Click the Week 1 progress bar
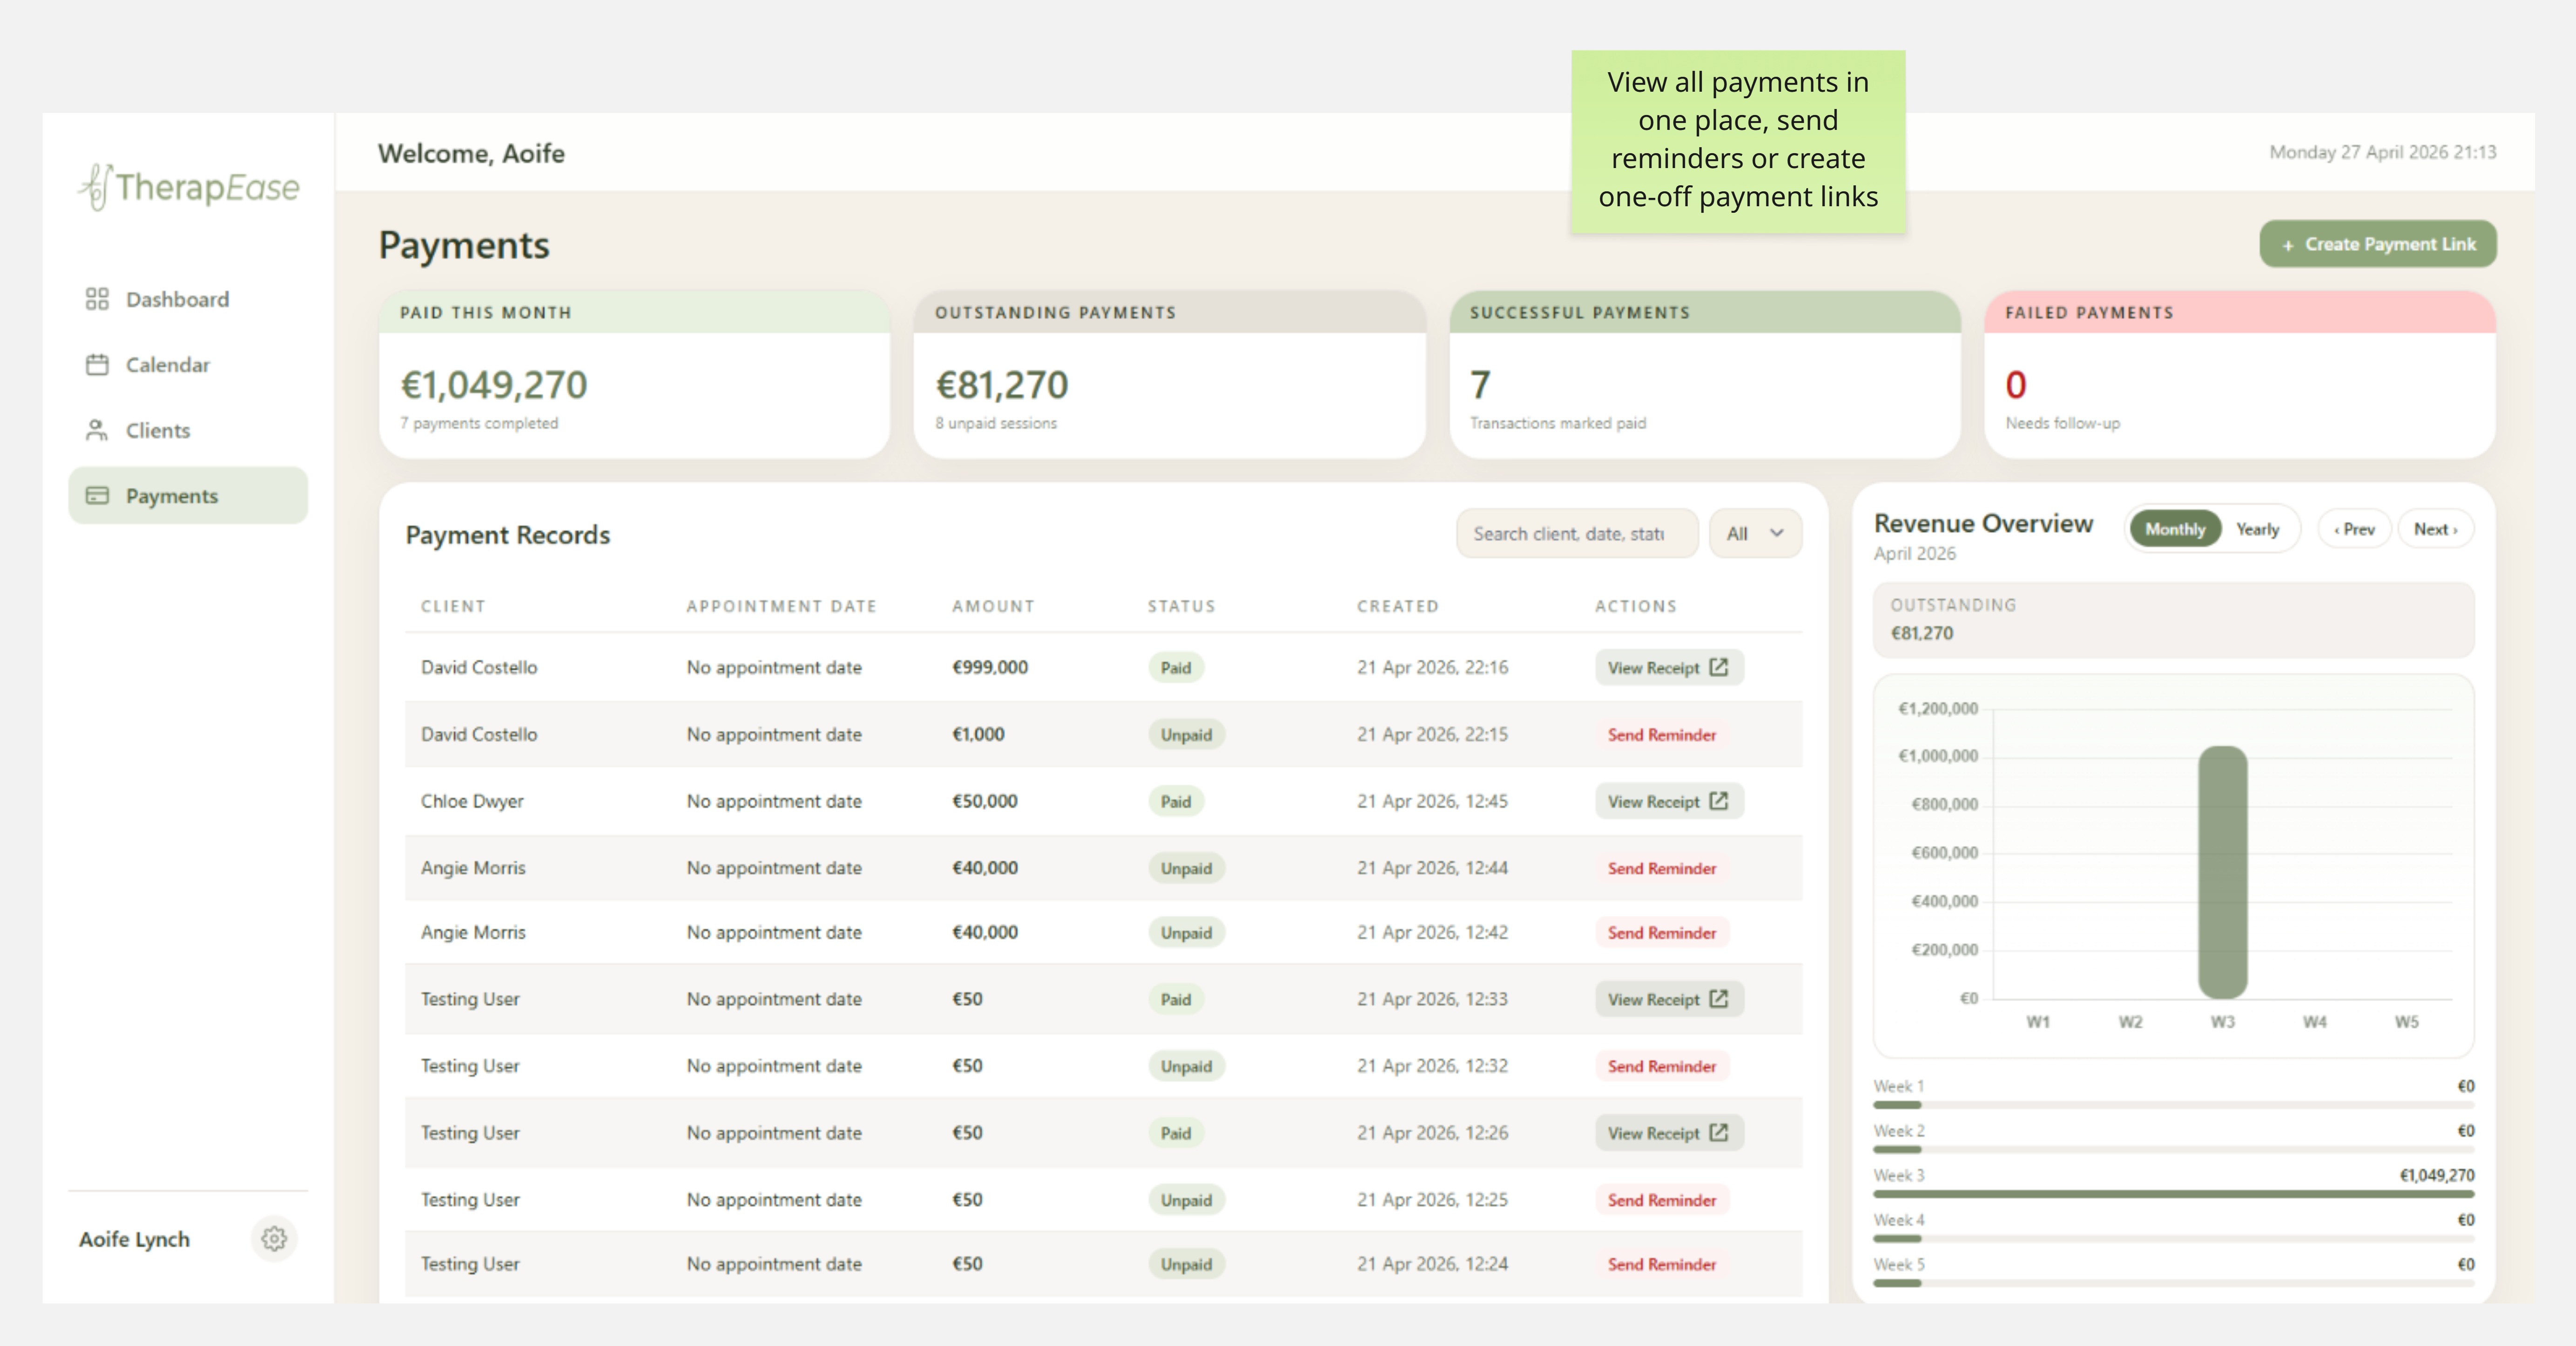 point(2173,1105)
